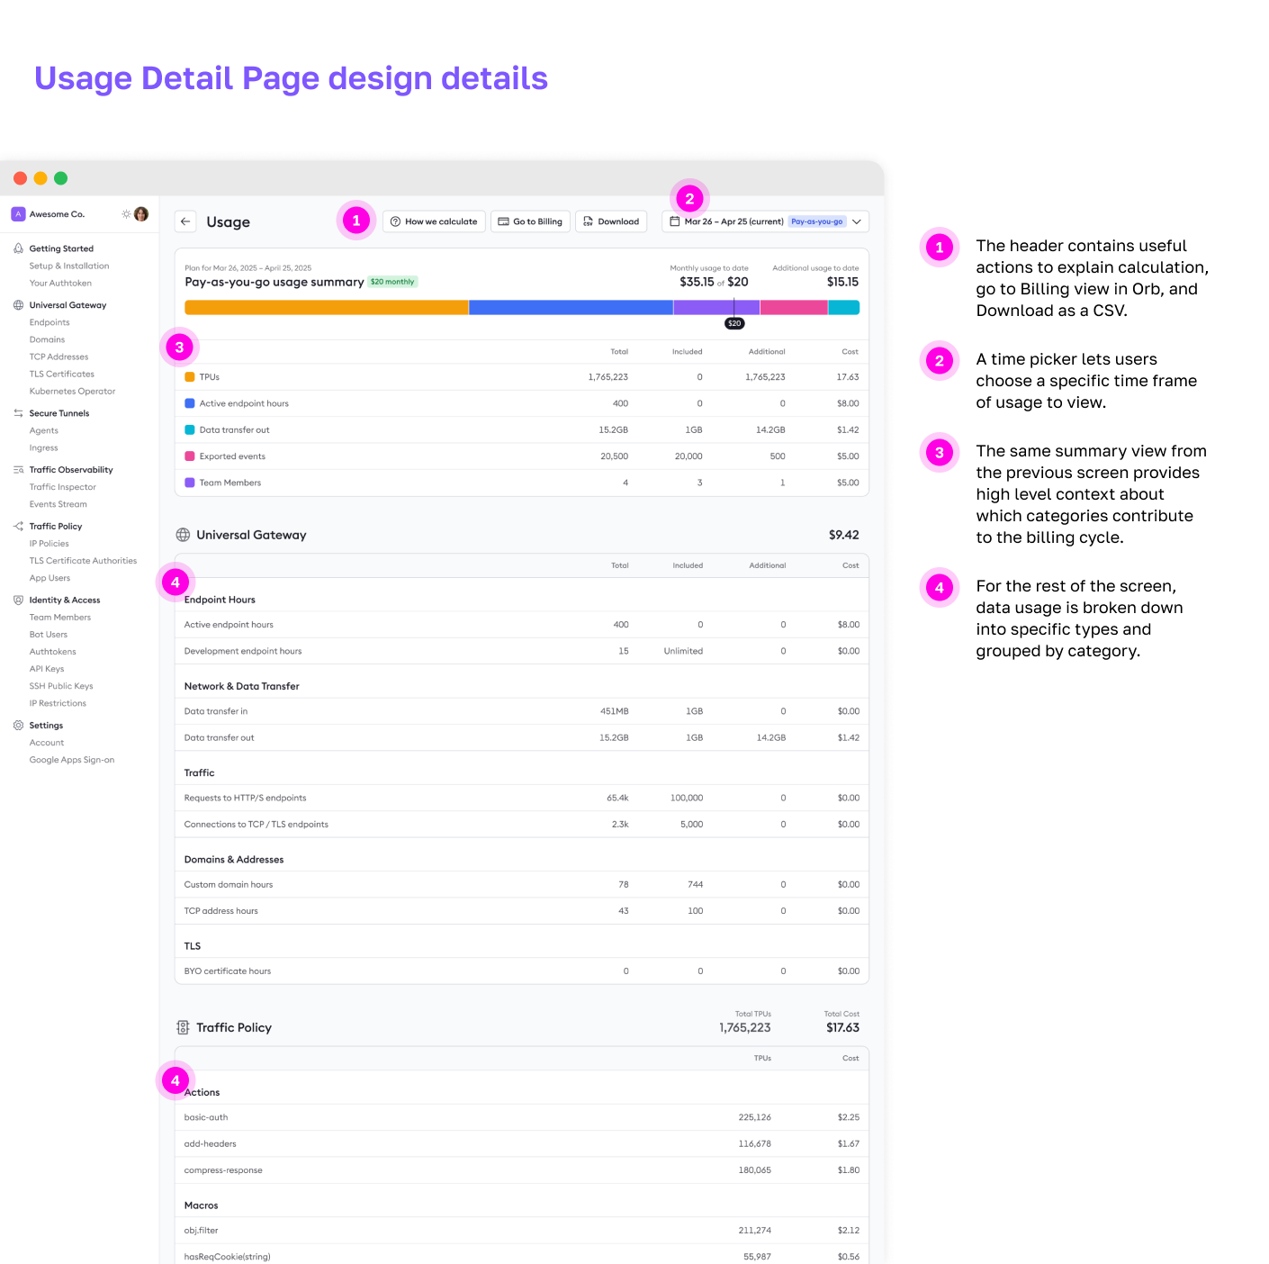Click the Universal Gateway section globe icon

click(183, 535)
